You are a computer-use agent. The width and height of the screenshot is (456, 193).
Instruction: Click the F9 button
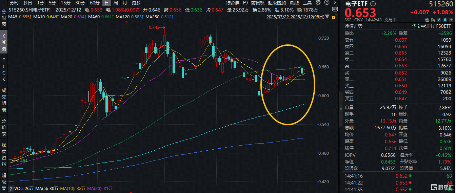coord(245,2)
